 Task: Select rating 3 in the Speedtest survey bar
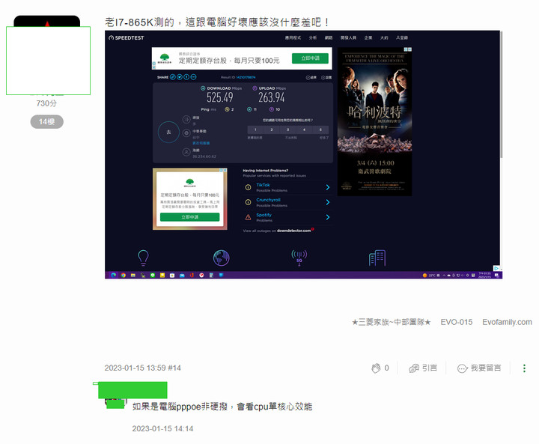(x=288, y=130)
